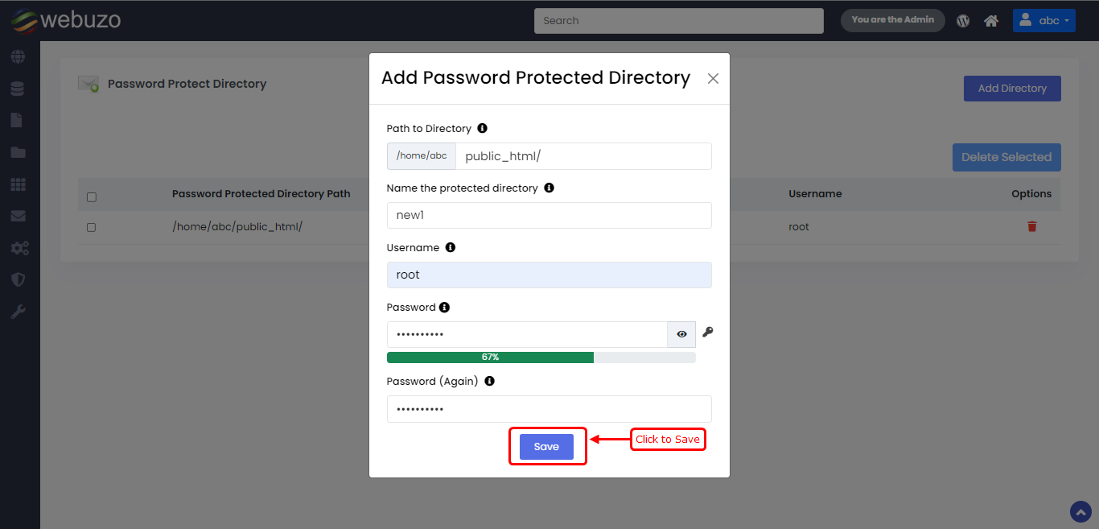Click the password generator key icon

coord(708,332)
